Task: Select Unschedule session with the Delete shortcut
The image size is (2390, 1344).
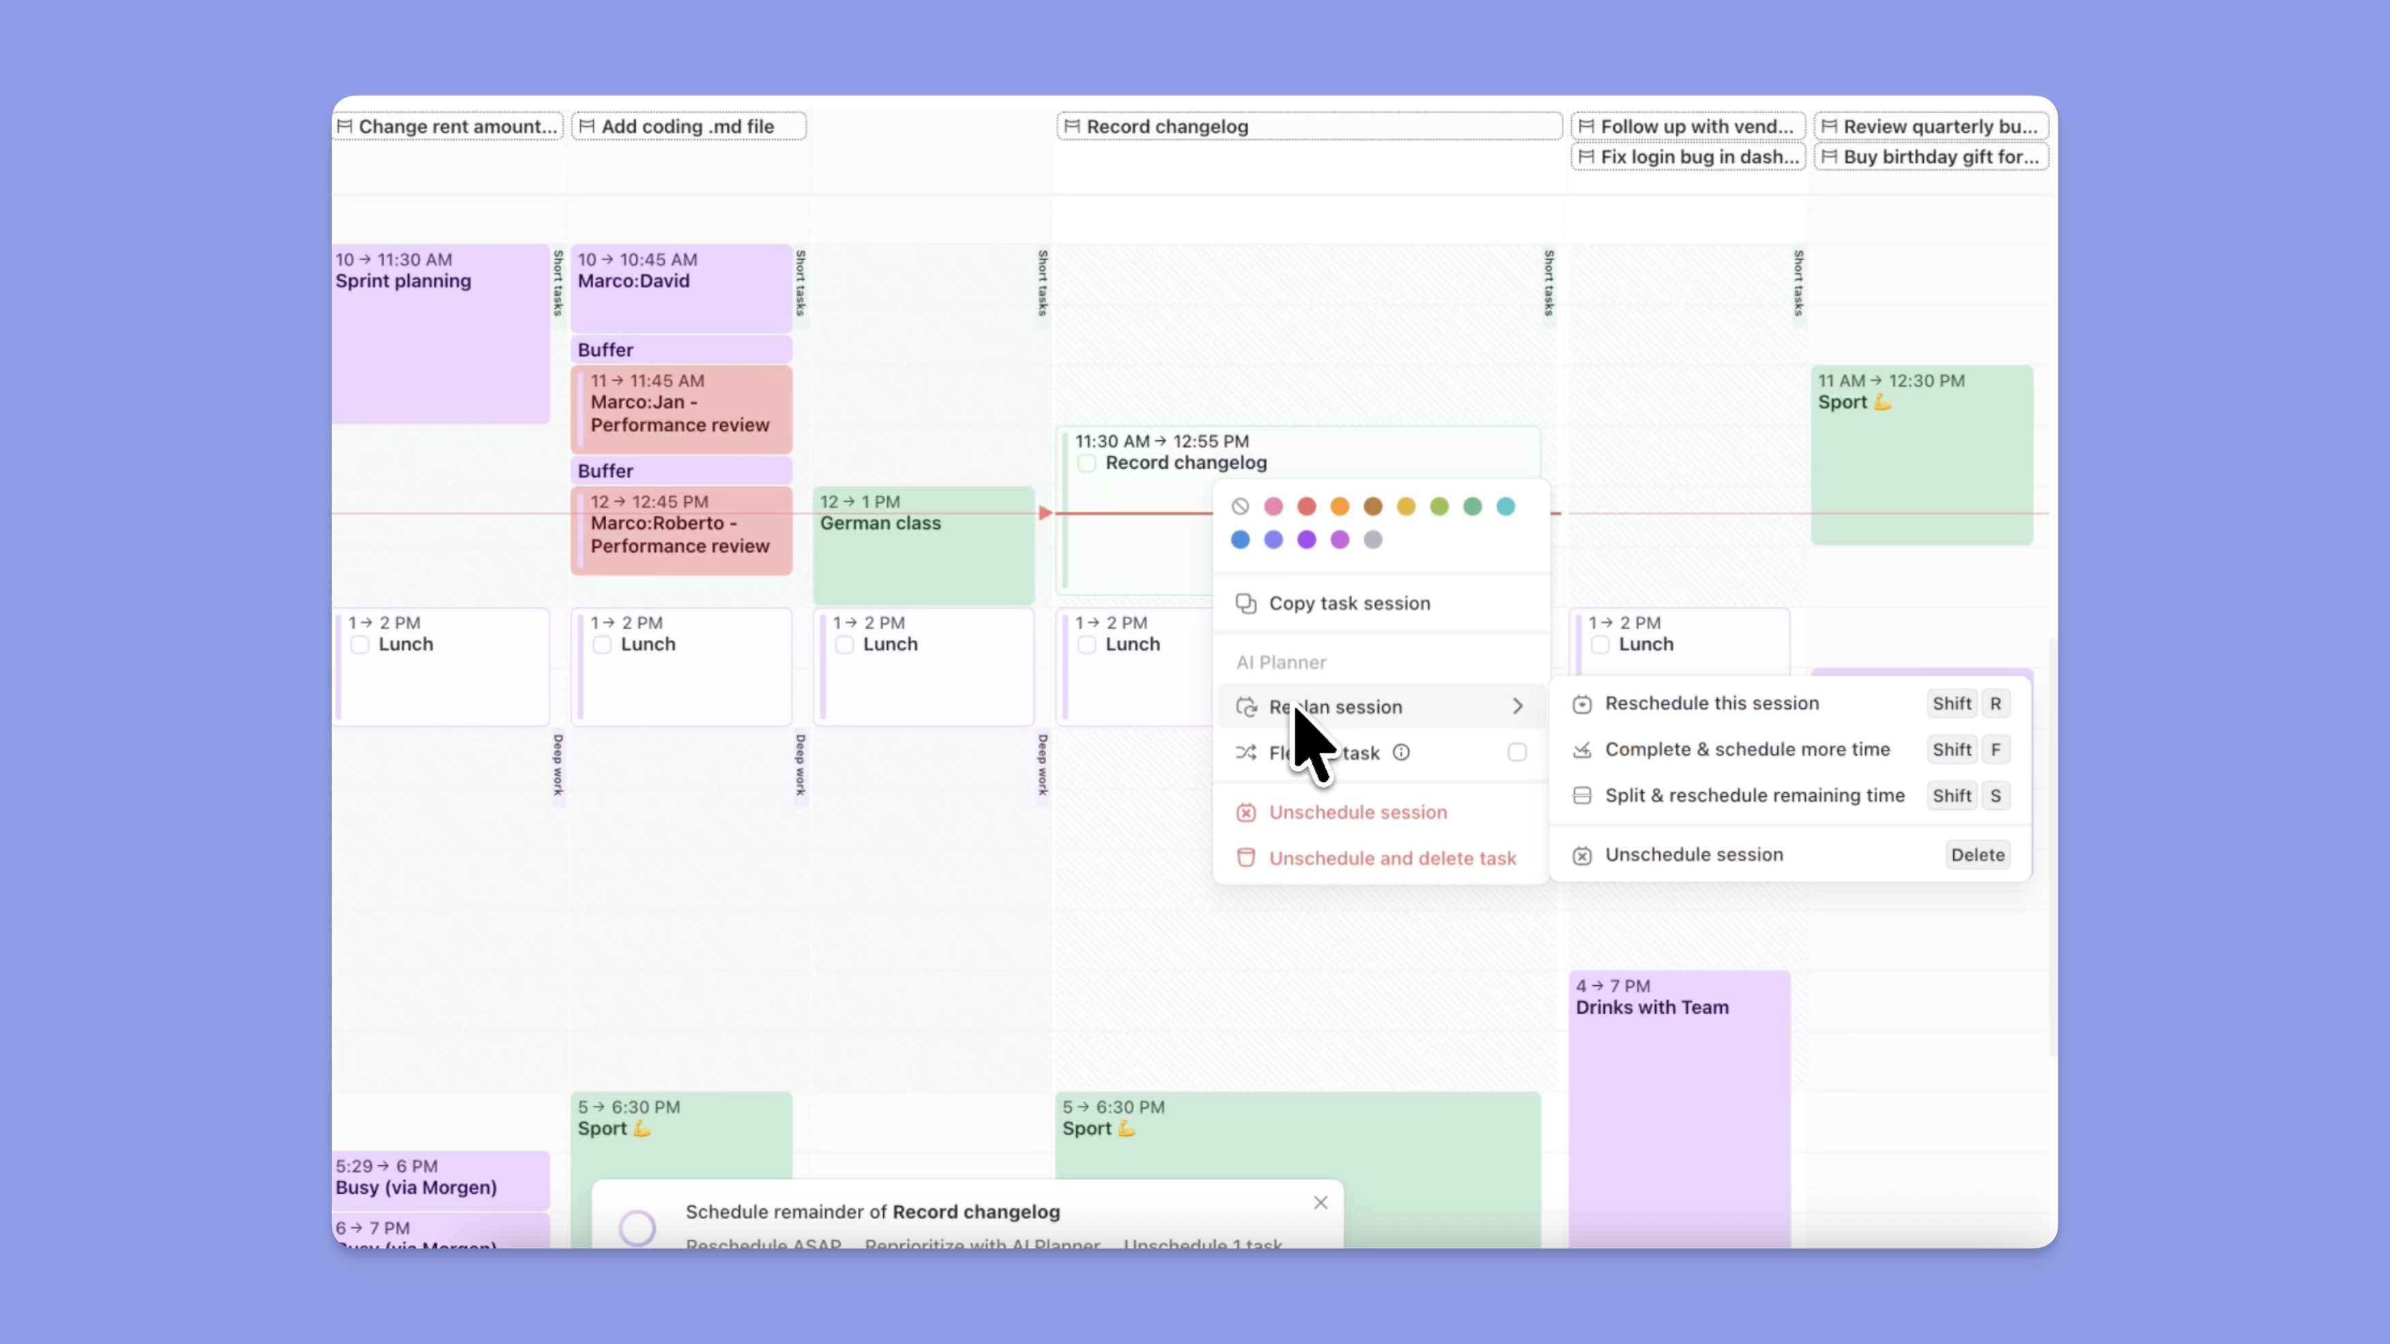Action: click(1693, 856)
